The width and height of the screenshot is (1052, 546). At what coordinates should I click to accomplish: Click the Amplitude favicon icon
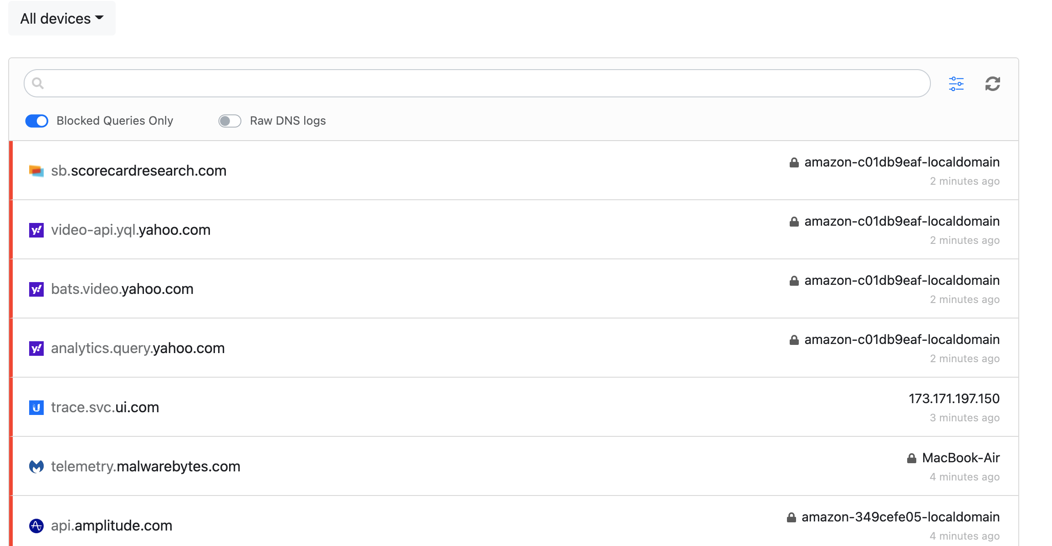[36, 526]
